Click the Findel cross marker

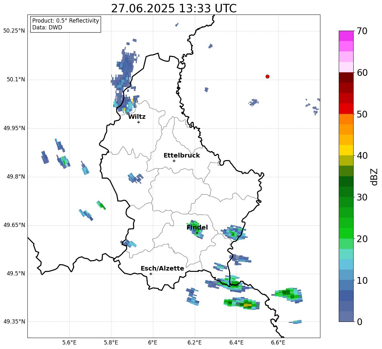(197, 233)
